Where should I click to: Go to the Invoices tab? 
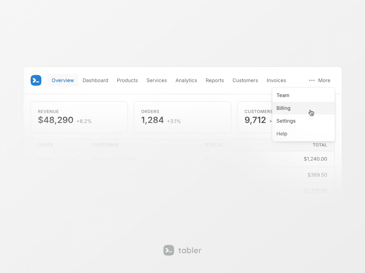[x=276, y=80]
